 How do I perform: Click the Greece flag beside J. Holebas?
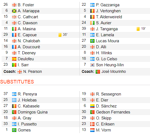click(14, 100)
